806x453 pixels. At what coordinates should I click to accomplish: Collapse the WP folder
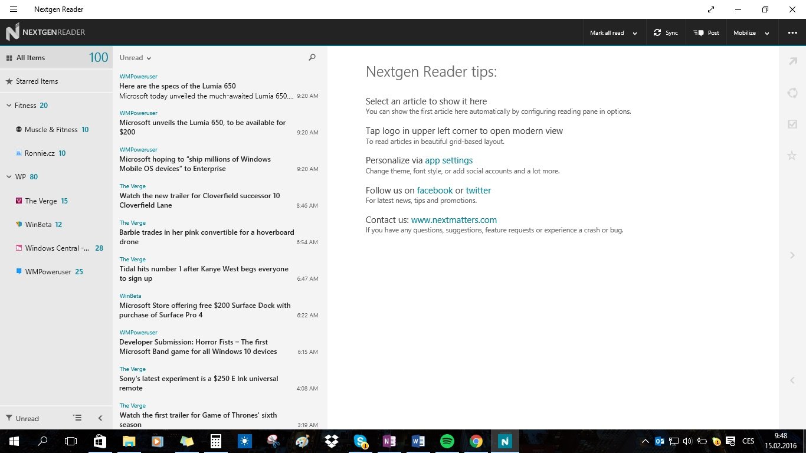pos(9,176)
